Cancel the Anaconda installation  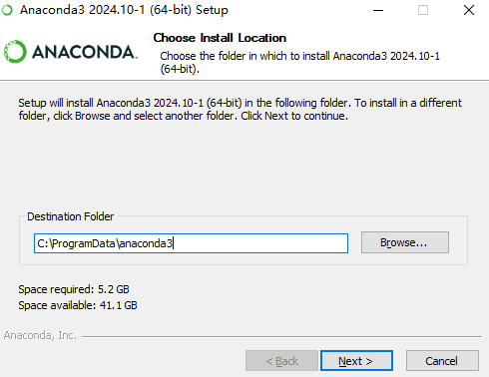click(x=442, y=361)
